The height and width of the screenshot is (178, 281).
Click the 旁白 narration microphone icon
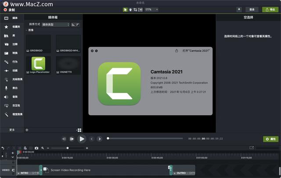pyautogui.click(x=6, y=88)
